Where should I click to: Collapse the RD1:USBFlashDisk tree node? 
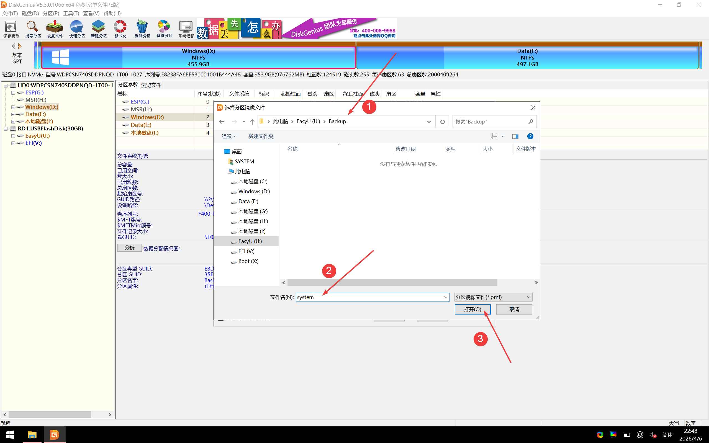6,129
